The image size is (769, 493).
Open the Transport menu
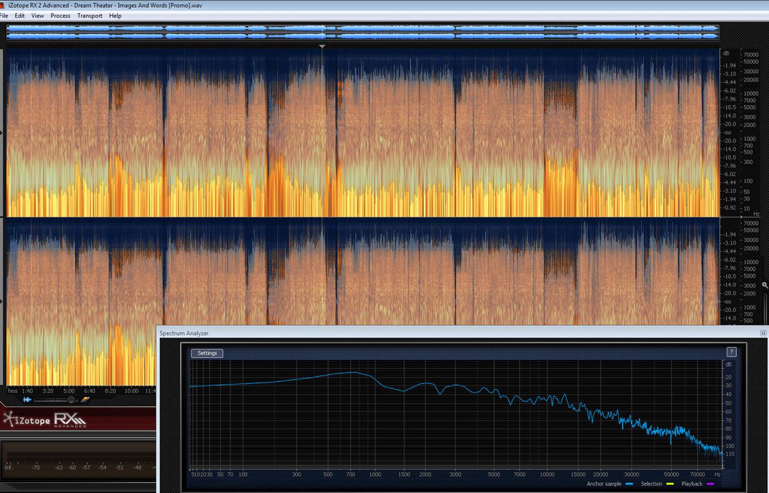[90, 15]
